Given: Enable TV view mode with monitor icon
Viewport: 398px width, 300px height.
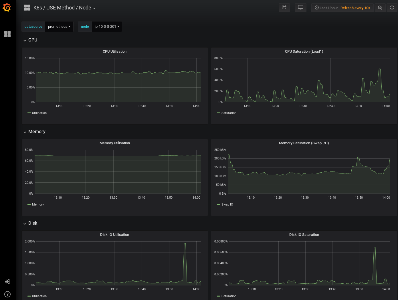Looking at the screenshot, I should (x=300, y=8).
